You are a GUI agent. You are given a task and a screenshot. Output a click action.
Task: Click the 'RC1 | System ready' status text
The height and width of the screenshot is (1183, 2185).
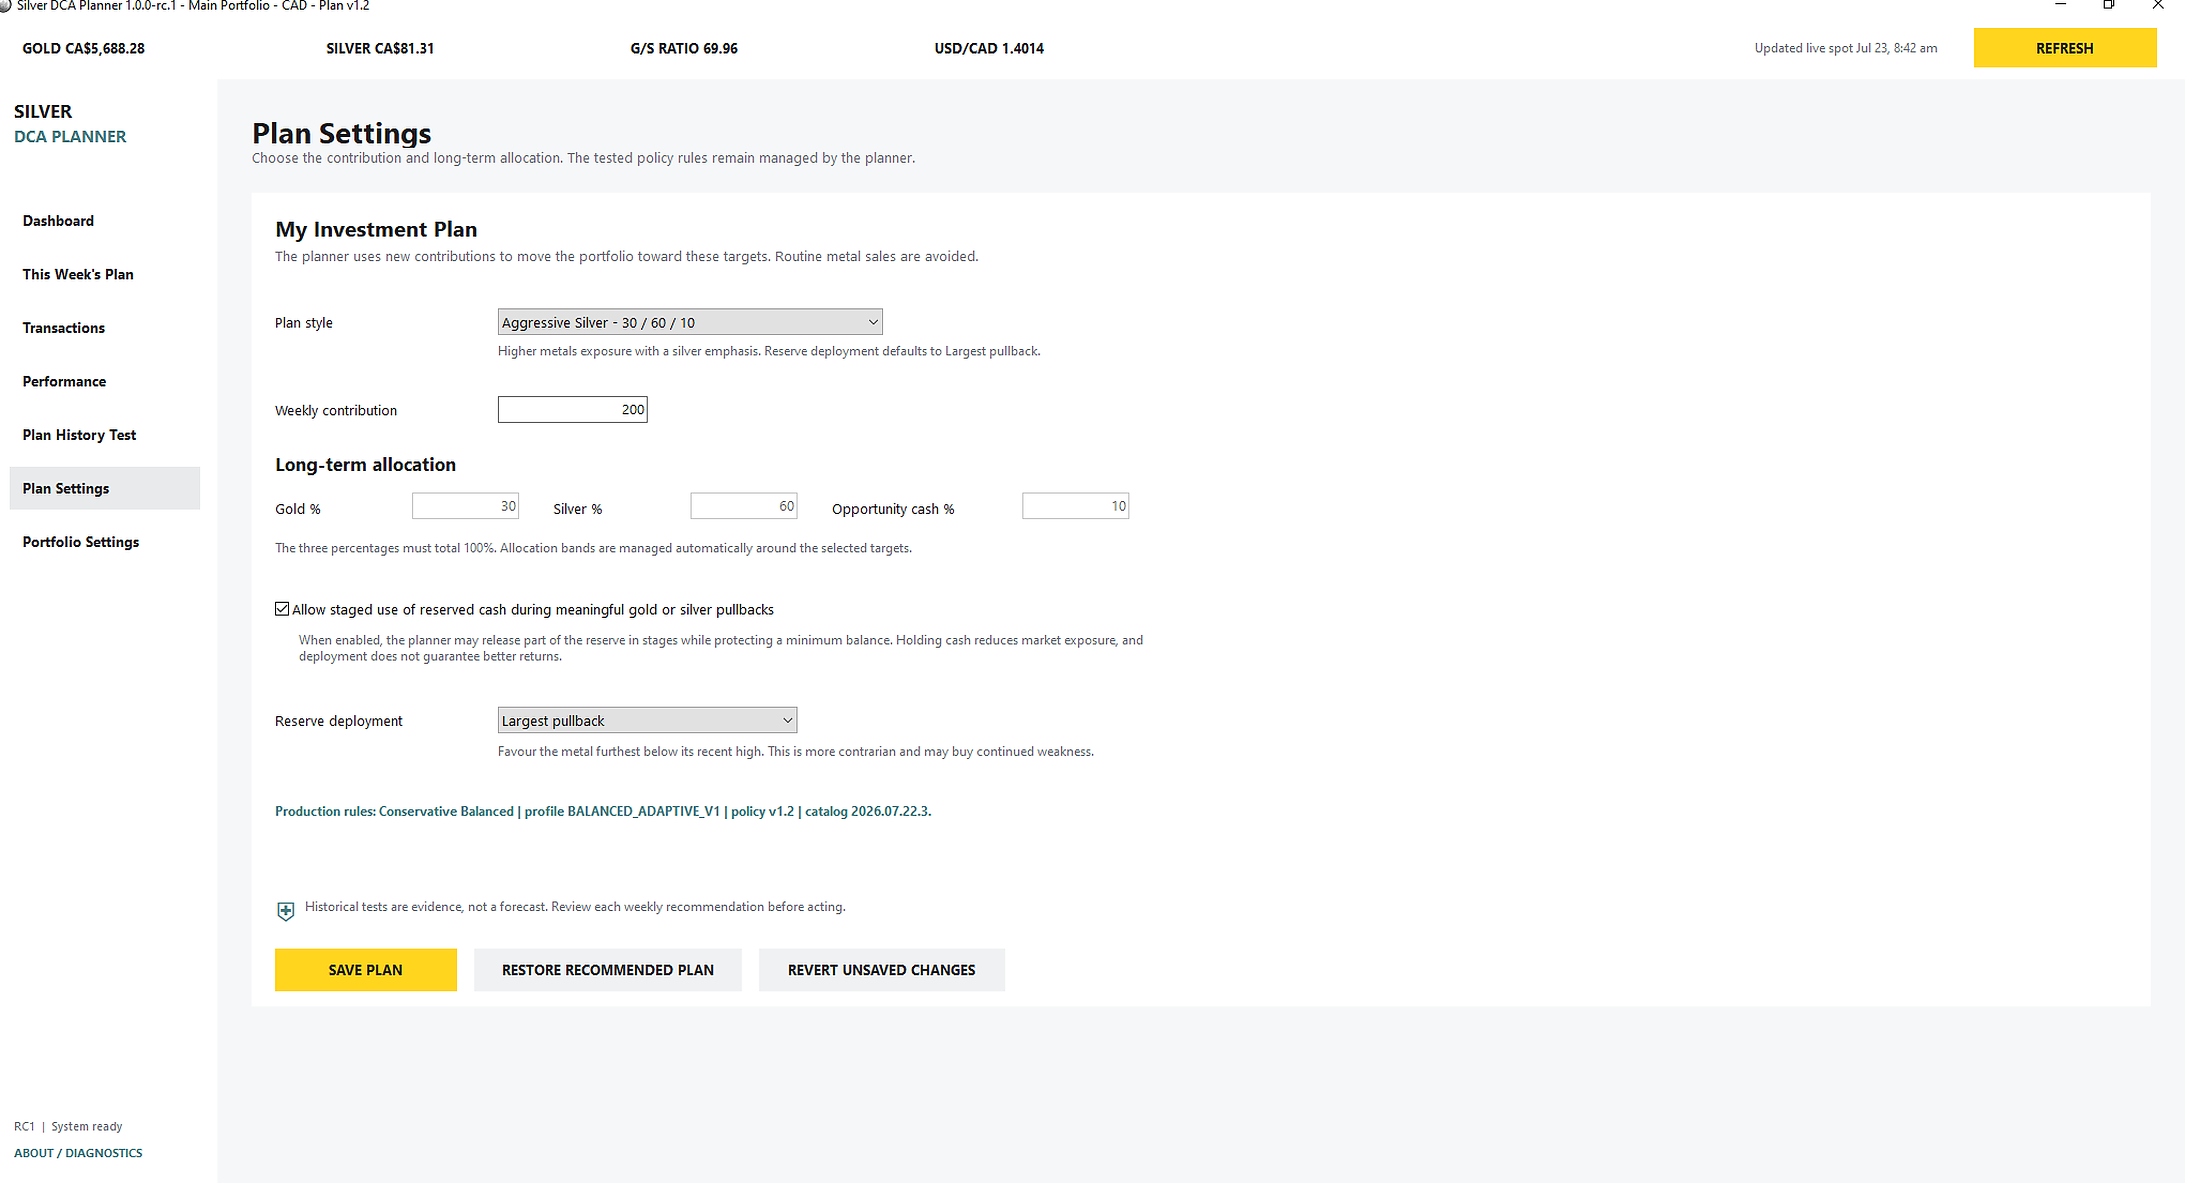(68, 1126)
